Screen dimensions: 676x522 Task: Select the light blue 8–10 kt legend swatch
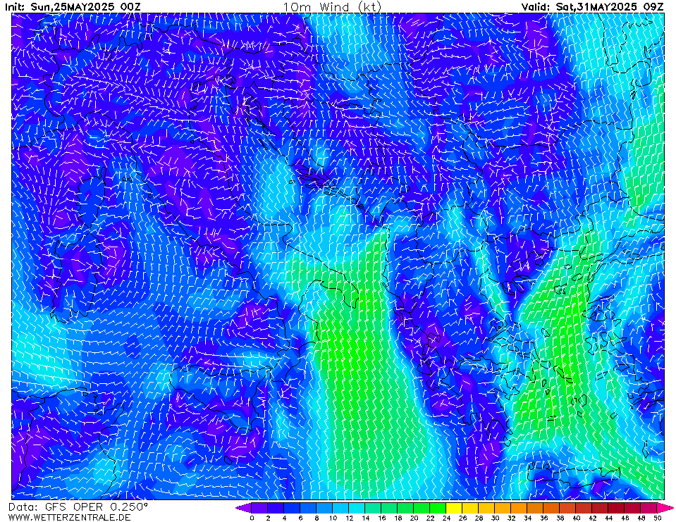tap(325, 508)
